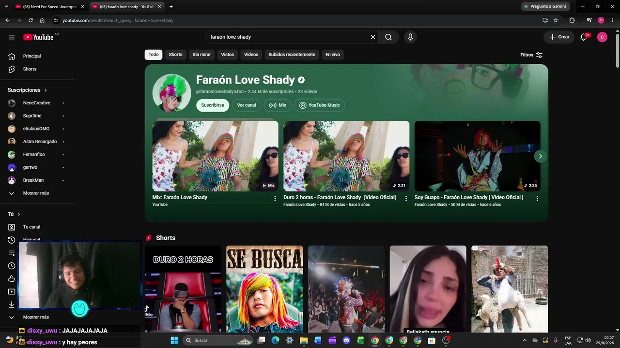Image resolution: width=620 pixels, height=348 pixels.
Task: Open File Explorer from the taskbar
Action: (x=304, y=340)
